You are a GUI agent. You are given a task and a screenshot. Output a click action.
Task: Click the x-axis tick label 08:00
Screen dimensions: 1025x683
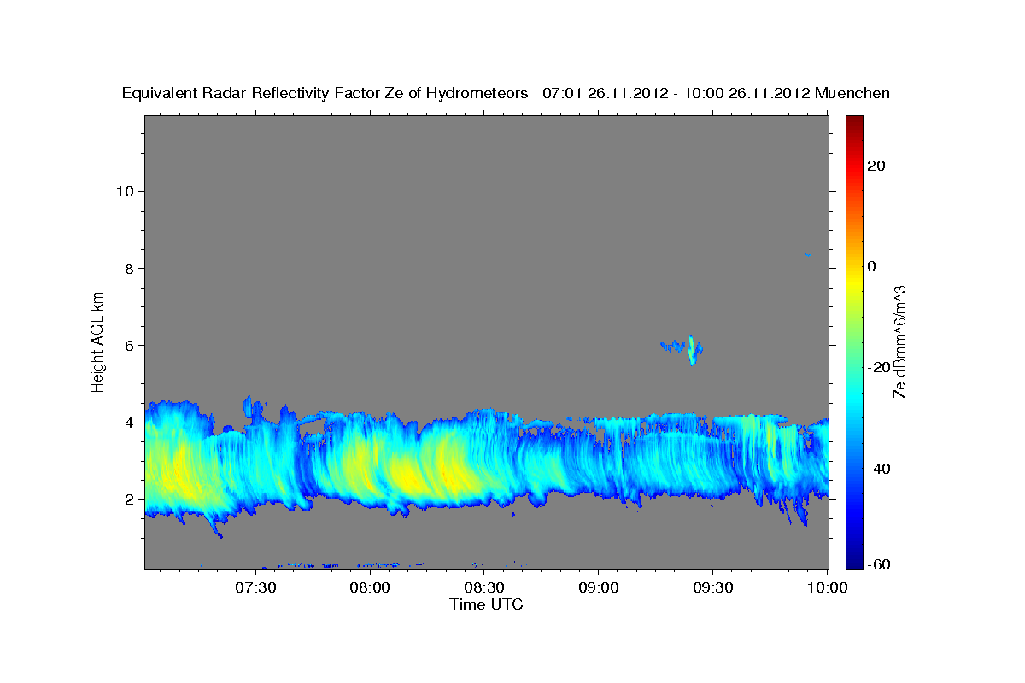370,588
